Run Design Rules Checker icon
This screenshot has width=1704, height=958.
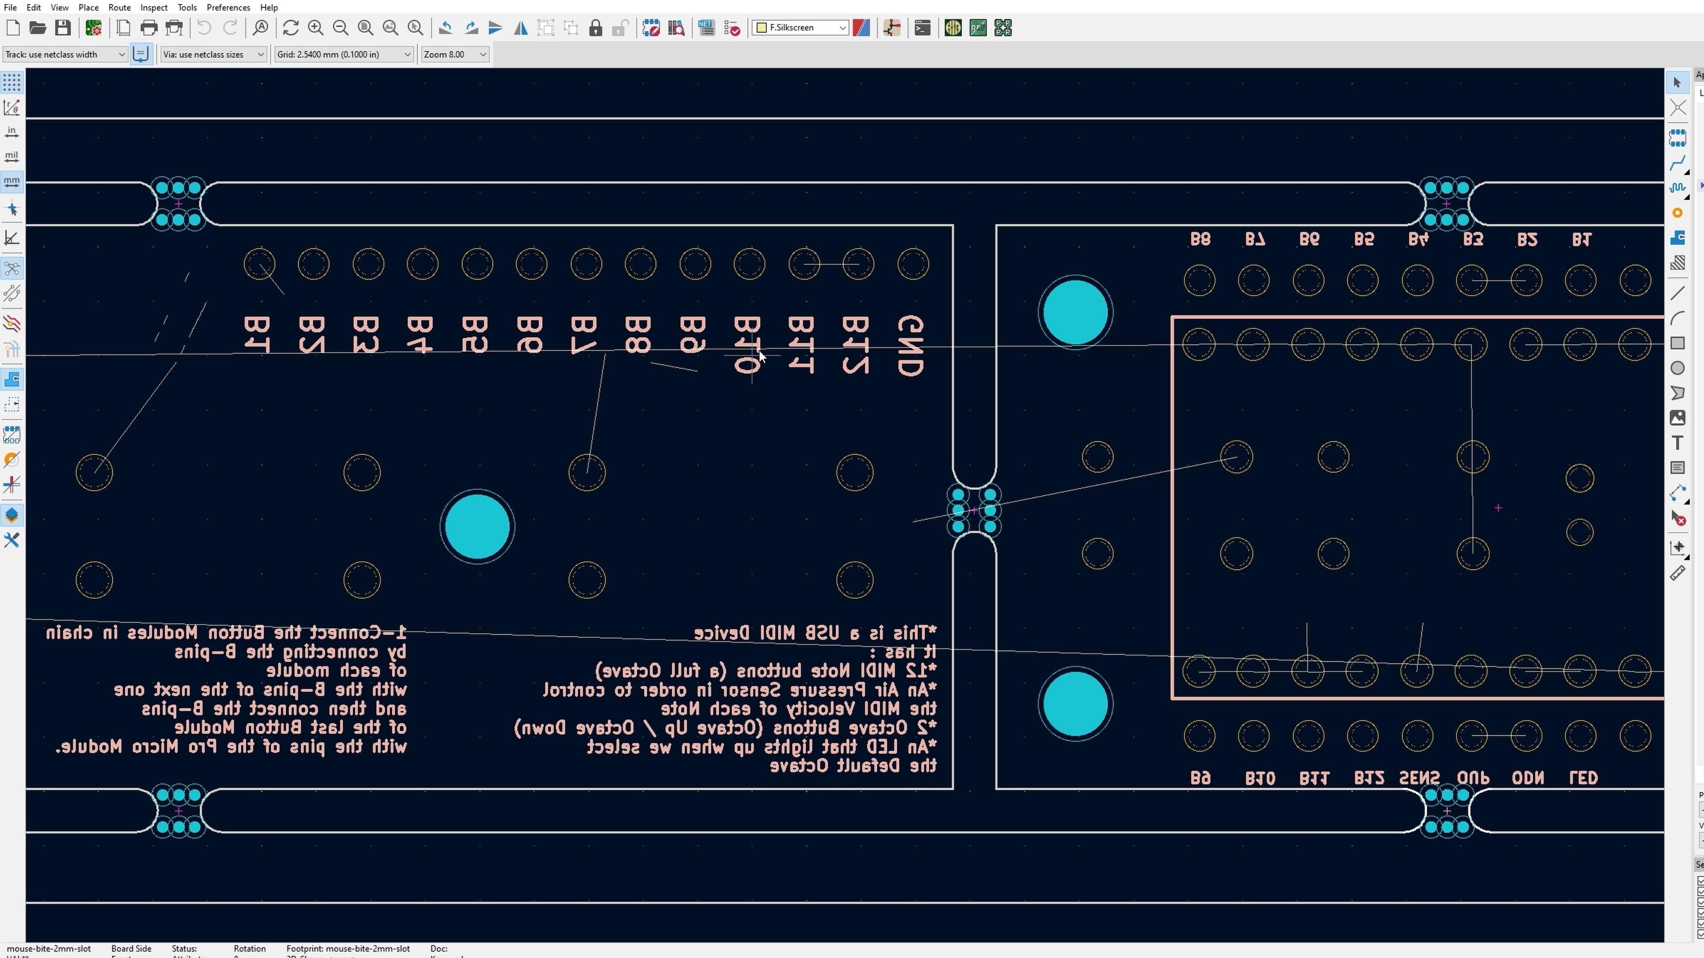pos(732,28)
